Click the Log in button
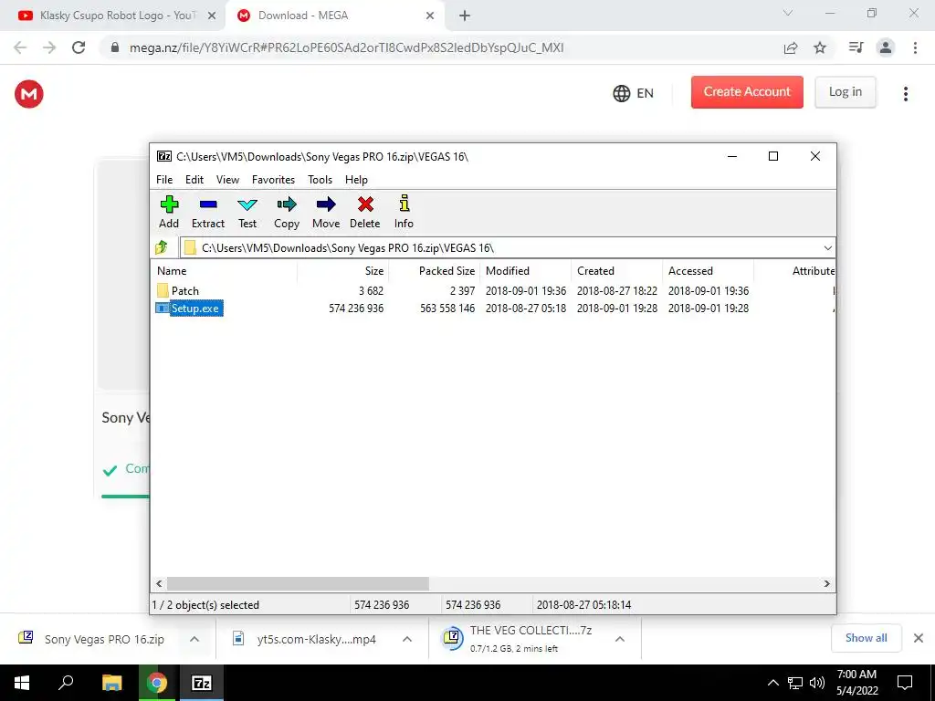This screenshot has width=935, height=701. [x=845, y=92]
